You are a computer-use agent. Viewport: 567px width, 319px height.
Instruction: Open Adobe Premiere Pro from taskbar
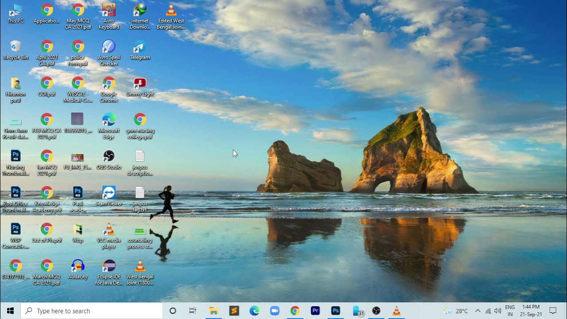click(x=315, y=311)
